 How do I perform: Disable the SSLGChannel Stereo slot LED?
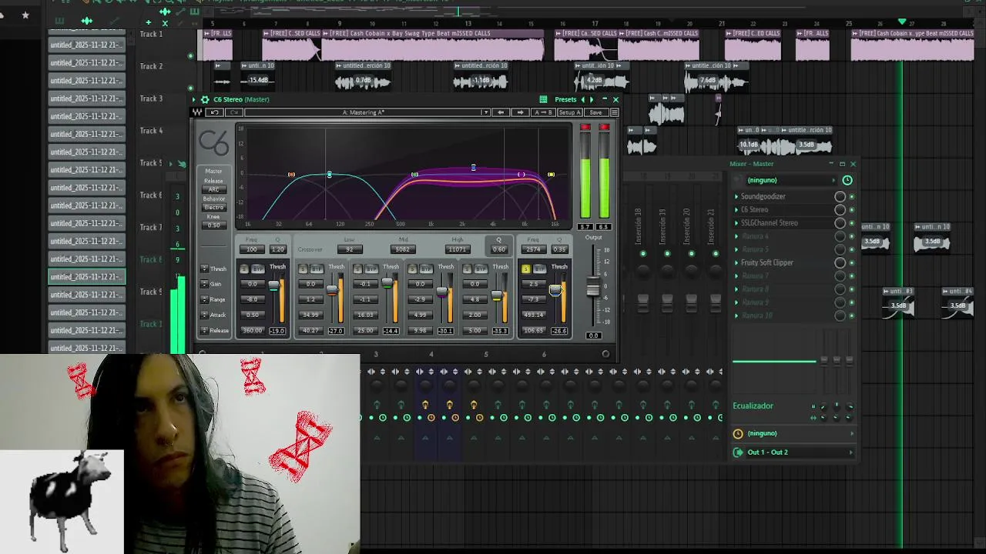pyautogui.click(x=851, y=223)
